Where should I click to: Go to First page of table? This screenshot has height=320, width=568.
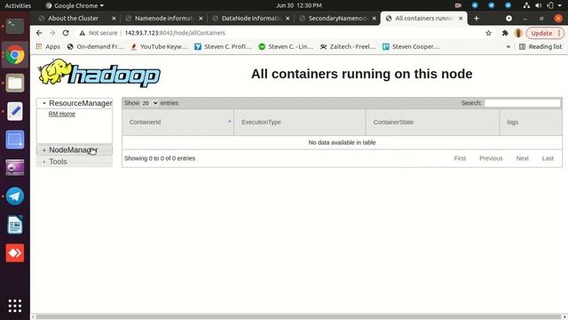click(460, 158)
